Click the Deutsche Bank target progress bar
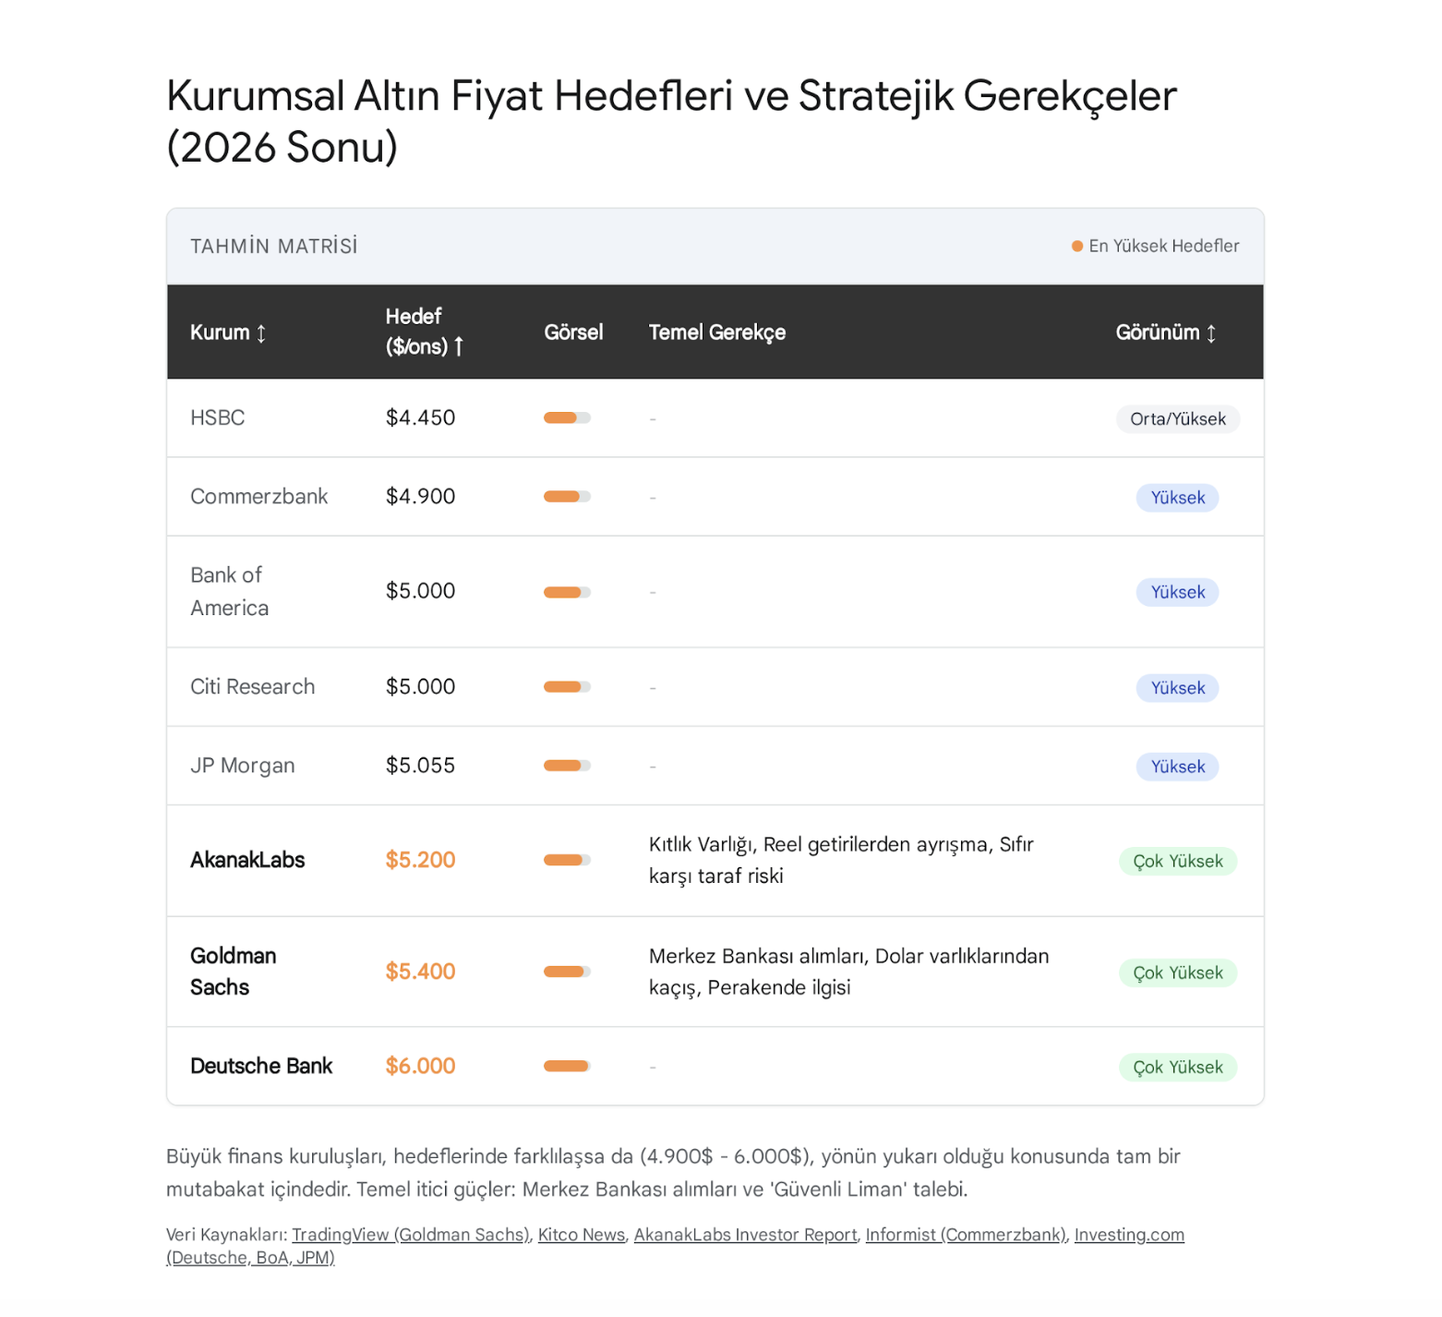Image resolution: width=1442 pixels, height=1317 pixels. [567, 1067]
